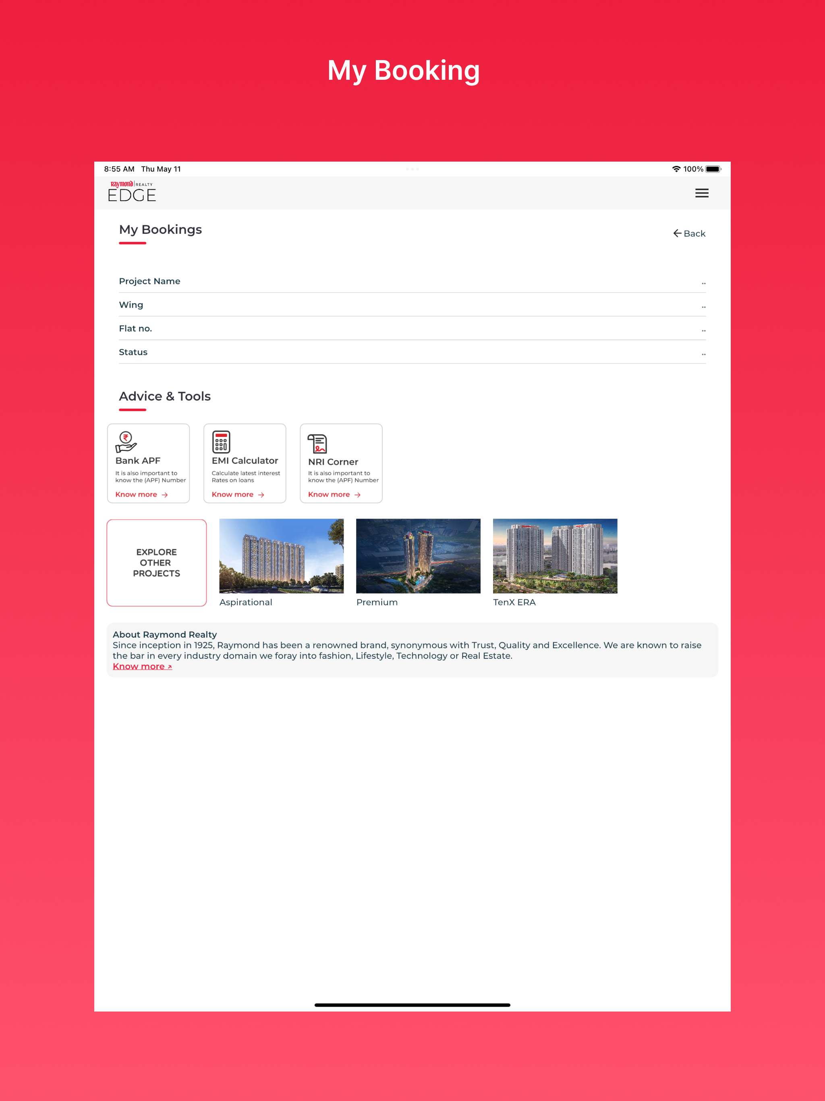Click the Project Name value dots

click(704, 283)
